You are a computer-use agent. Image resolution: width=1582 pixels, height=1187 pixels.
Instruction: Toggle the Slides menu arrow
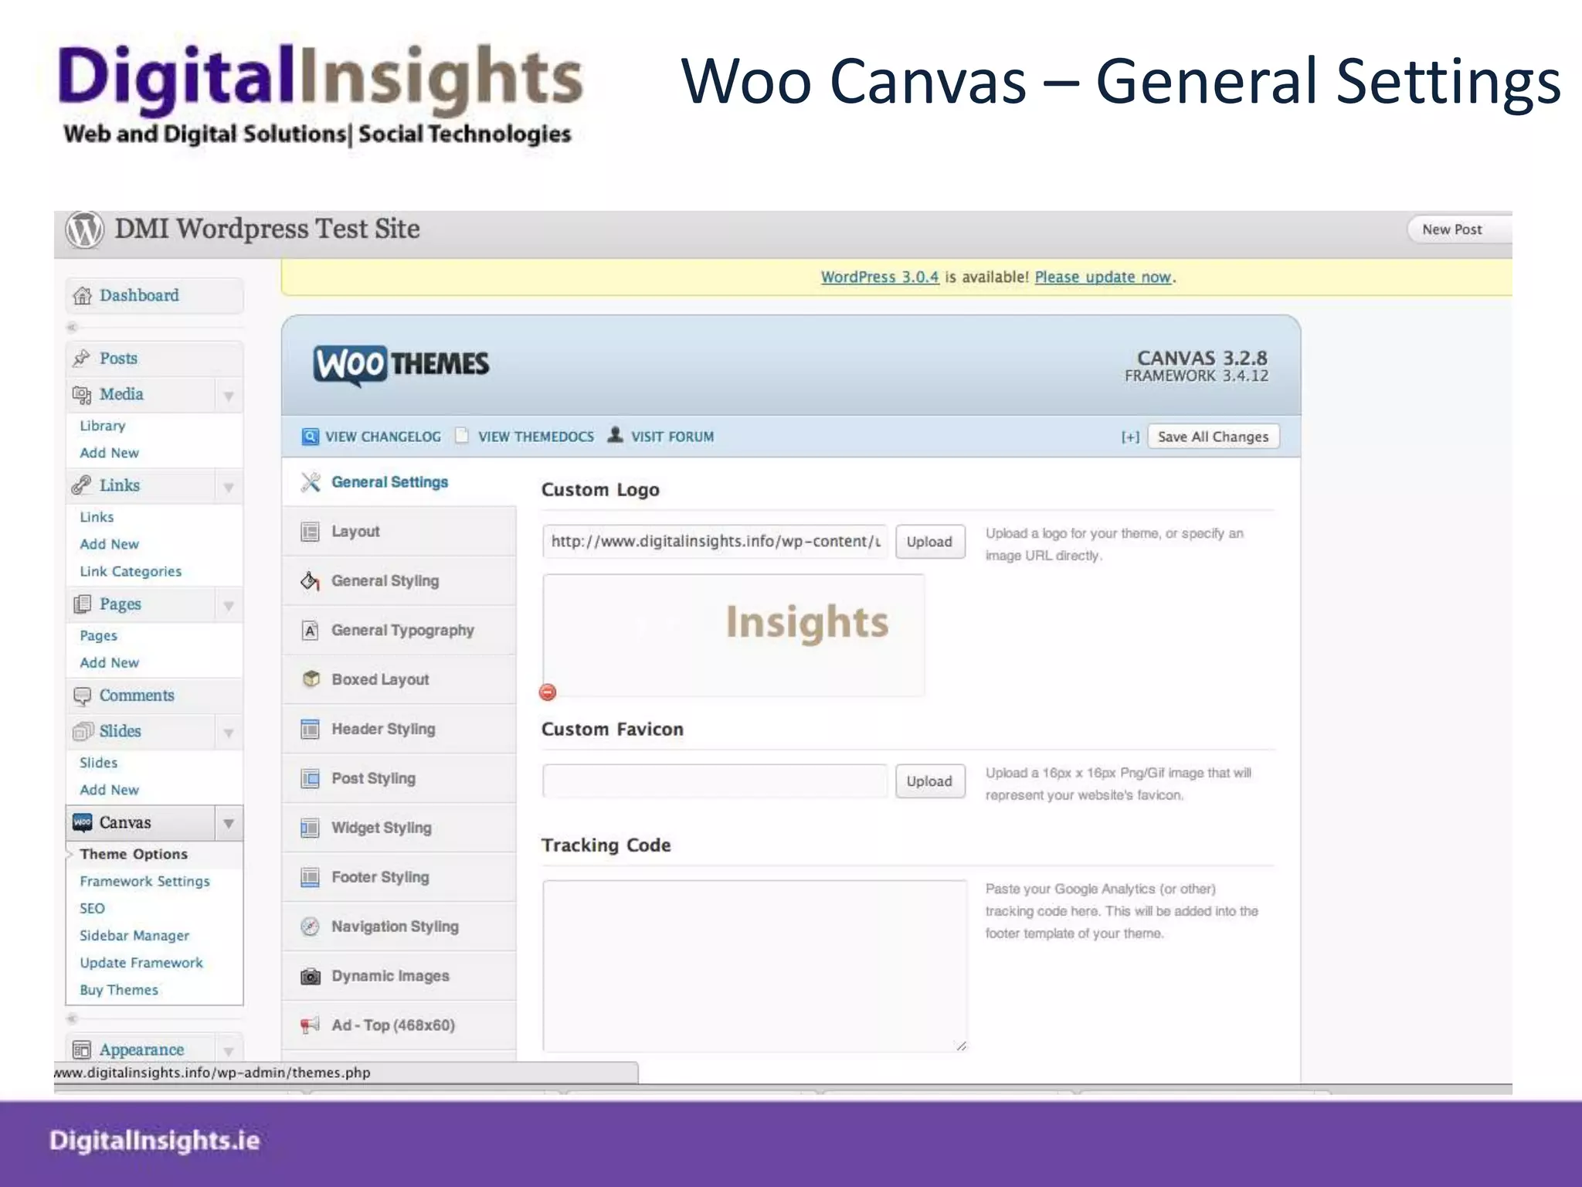(x=229, y=733)
